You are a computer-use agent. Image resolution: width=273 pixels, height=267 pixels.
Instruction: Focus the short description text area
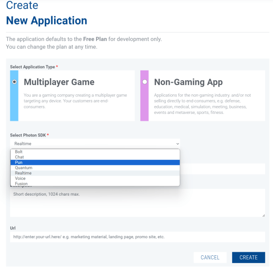(137, 203)
